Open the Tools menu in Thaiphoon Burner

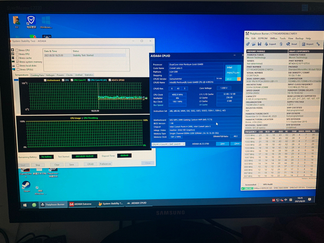(283, 38)
